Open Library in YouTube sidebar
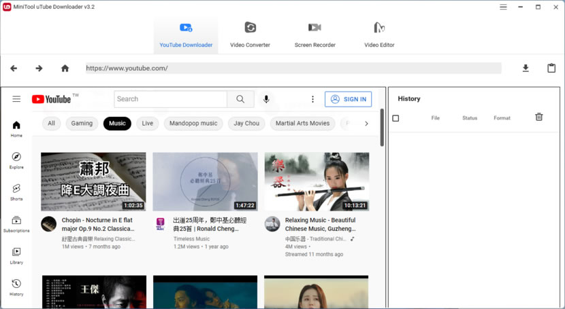 (x=16, y=256)
